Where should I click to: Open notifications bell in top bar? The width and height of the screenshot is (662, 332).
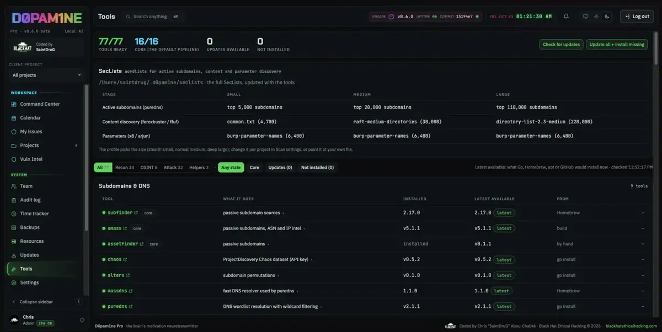tap(566, 17)
